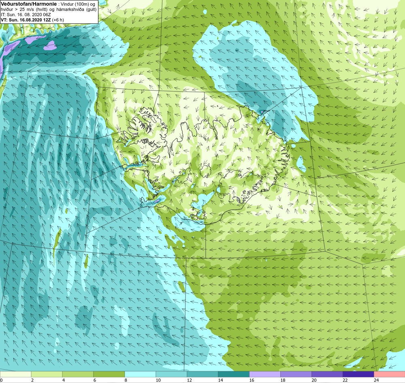Click the legend label '24'
405x383 pixels.
click(377, 380)
